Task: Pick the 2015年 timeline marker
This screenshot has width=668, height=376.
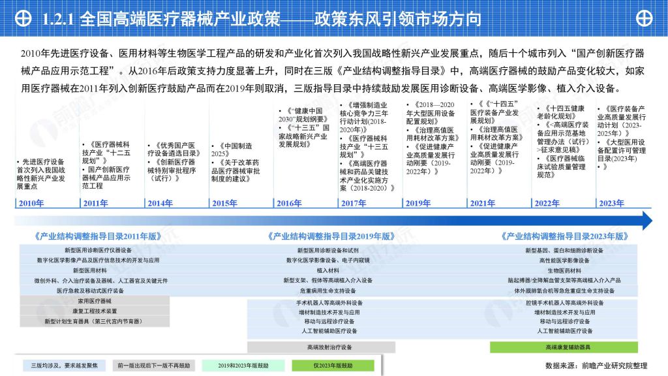Action: [224, 204]
